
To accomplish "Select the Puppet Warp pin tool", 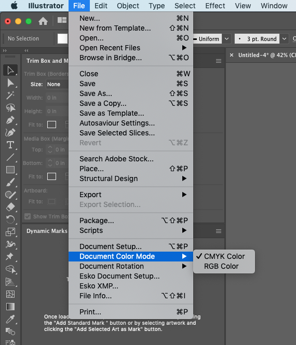I will (10, 257).
